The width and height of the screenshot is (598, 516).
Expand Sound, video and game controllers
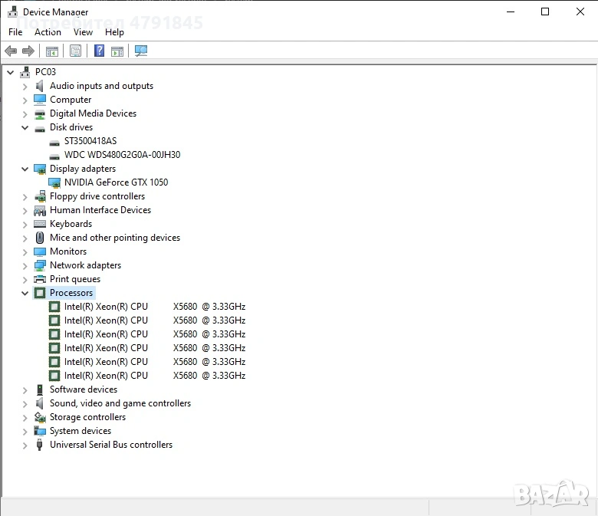pyautogui.click(x=25, y=403)
